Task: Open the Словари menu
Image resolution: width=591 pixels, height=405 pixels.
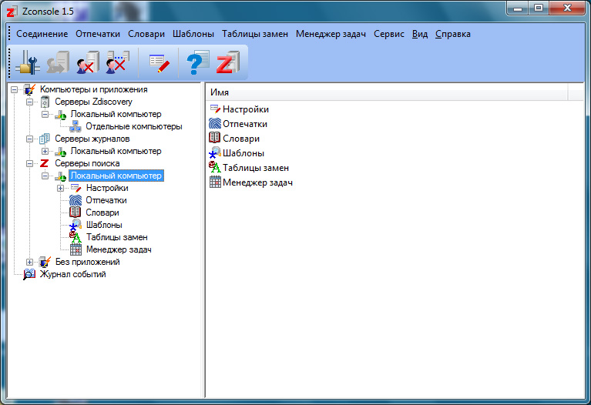Action: coord(146,34)
